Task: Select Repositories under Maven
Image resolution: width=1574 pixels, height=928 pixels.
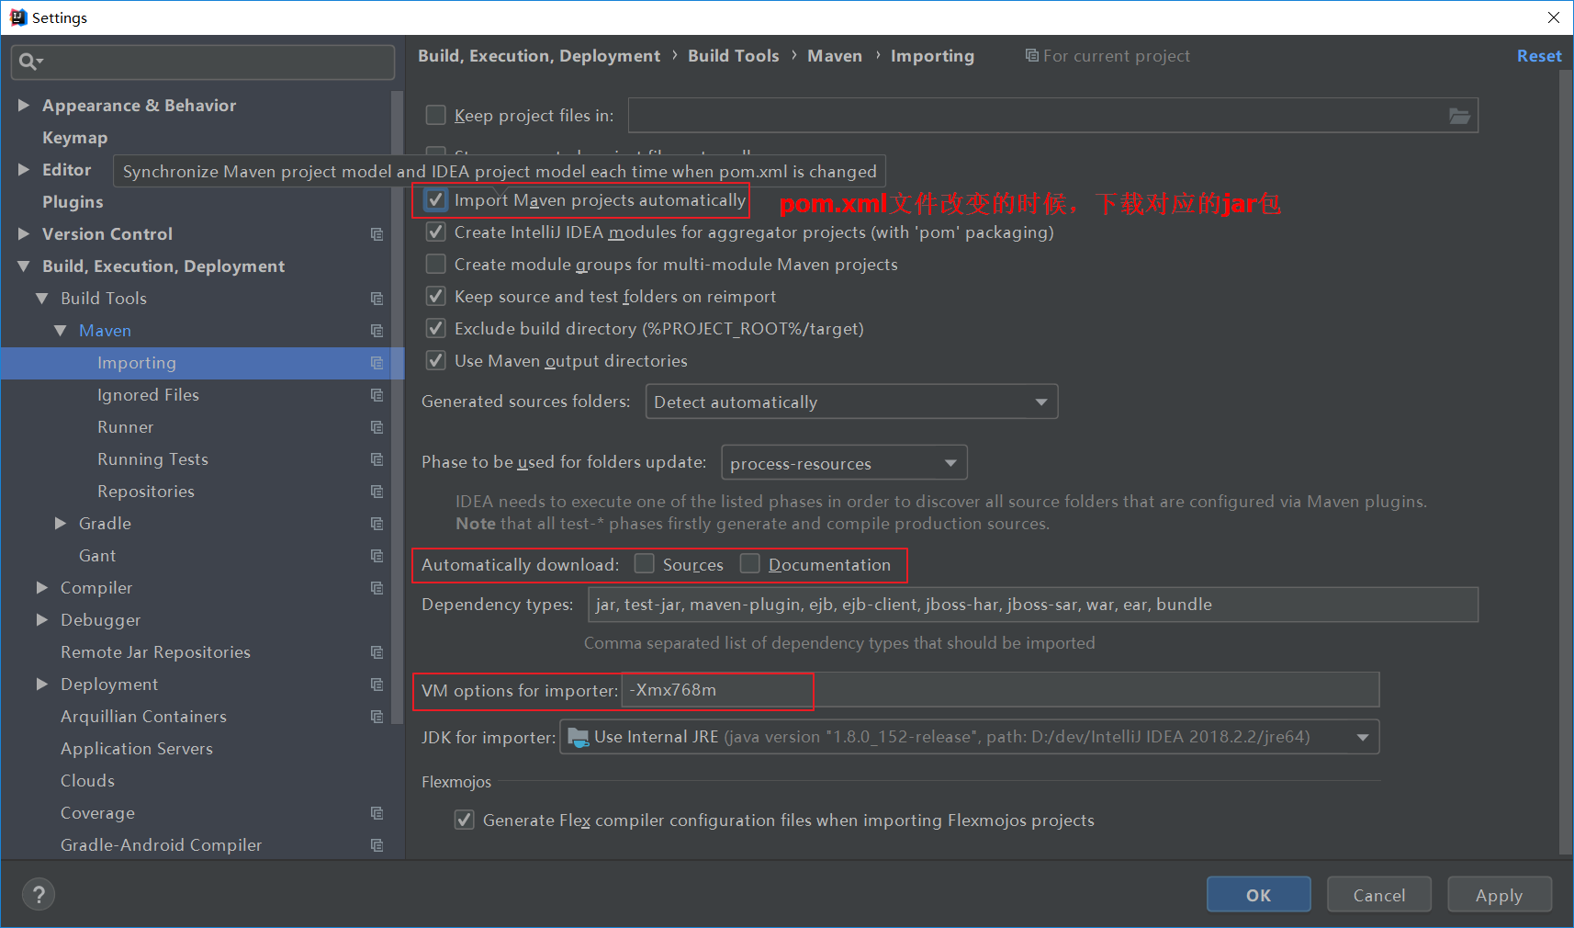Action: (146, 492)
